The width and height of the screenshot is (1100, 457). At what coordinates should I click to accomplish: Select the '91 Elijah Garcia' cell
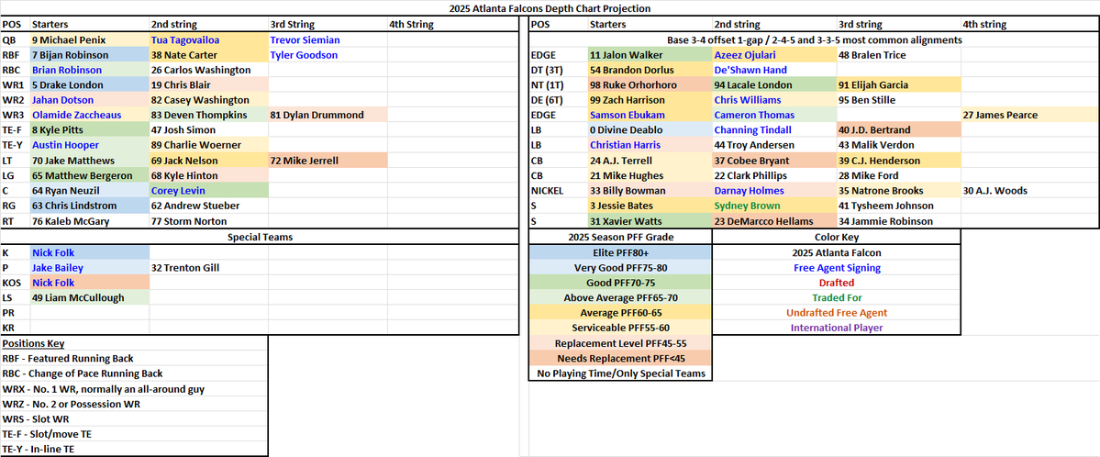tap(899, 85)
